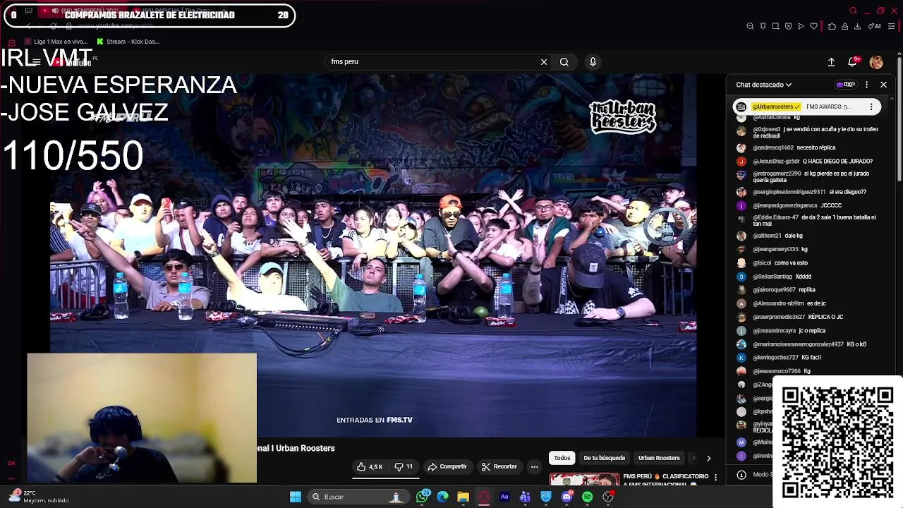Screen dimensions: 903x508
Task: Click @kevingochez727 'KG facil' message
Action: (x=785, y=358)
